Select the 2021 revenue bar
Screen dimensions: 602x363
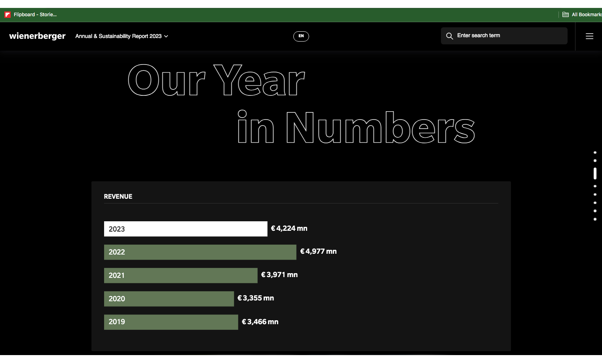pyautogui.click(x=180, y=276)
